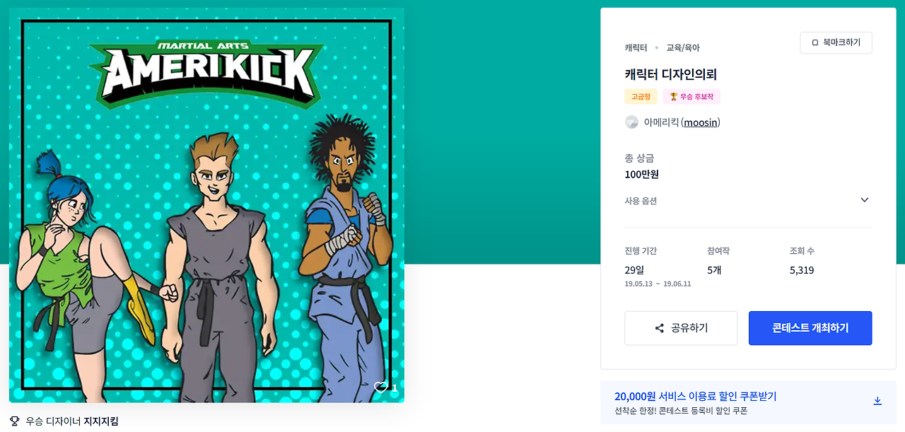Click the coupon download arrow icon
Viewport: 905px width, 432px height.
click(x=877, y=401)
